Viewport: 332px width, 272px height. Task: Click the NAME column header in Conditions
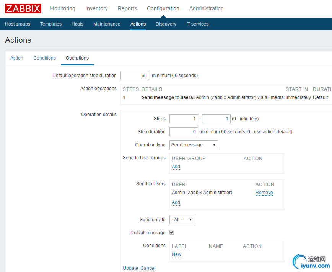click(216, 246)
